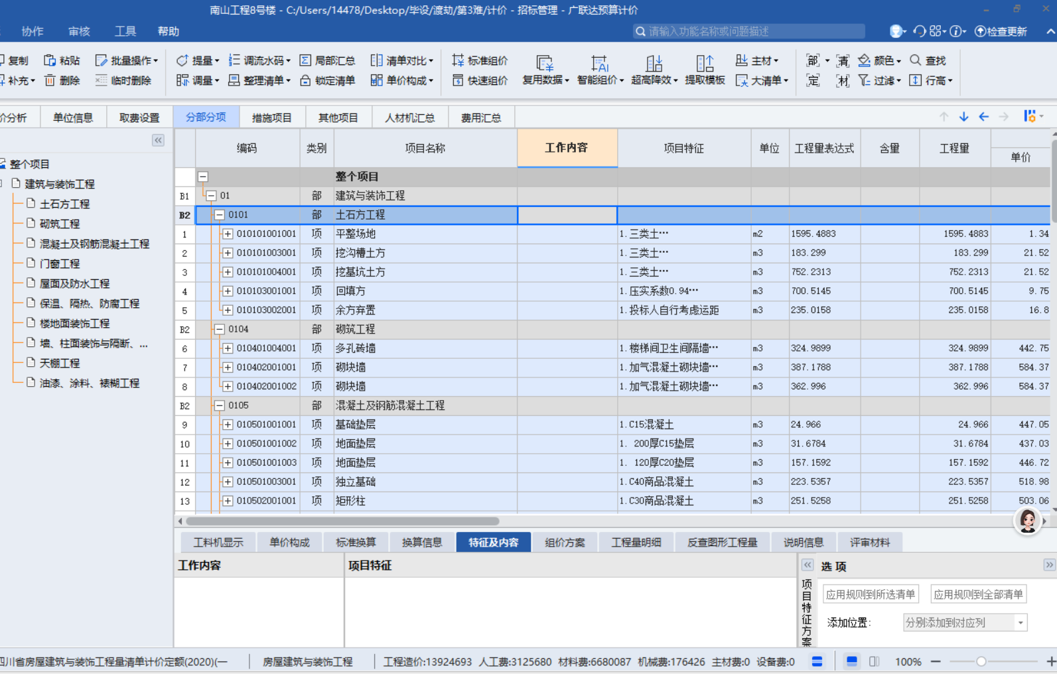Click the 清 toolbar icon
The image size is (1057, 674).
pos(843,60)
